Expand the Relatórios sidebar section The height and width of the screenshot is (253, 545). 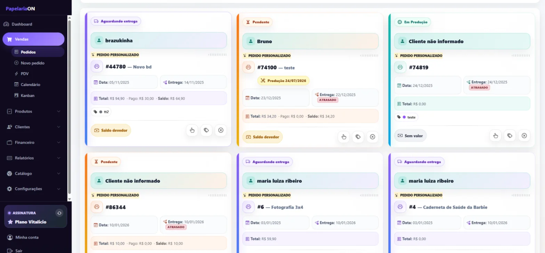point(33,158)
